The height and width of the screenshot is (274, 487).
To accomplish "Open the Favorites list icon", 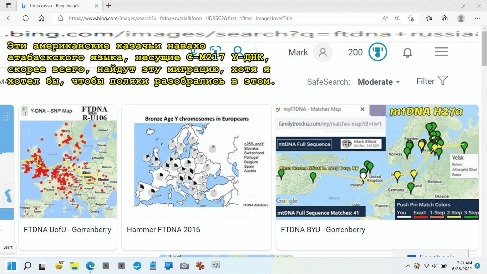I will tap(429, 18).
